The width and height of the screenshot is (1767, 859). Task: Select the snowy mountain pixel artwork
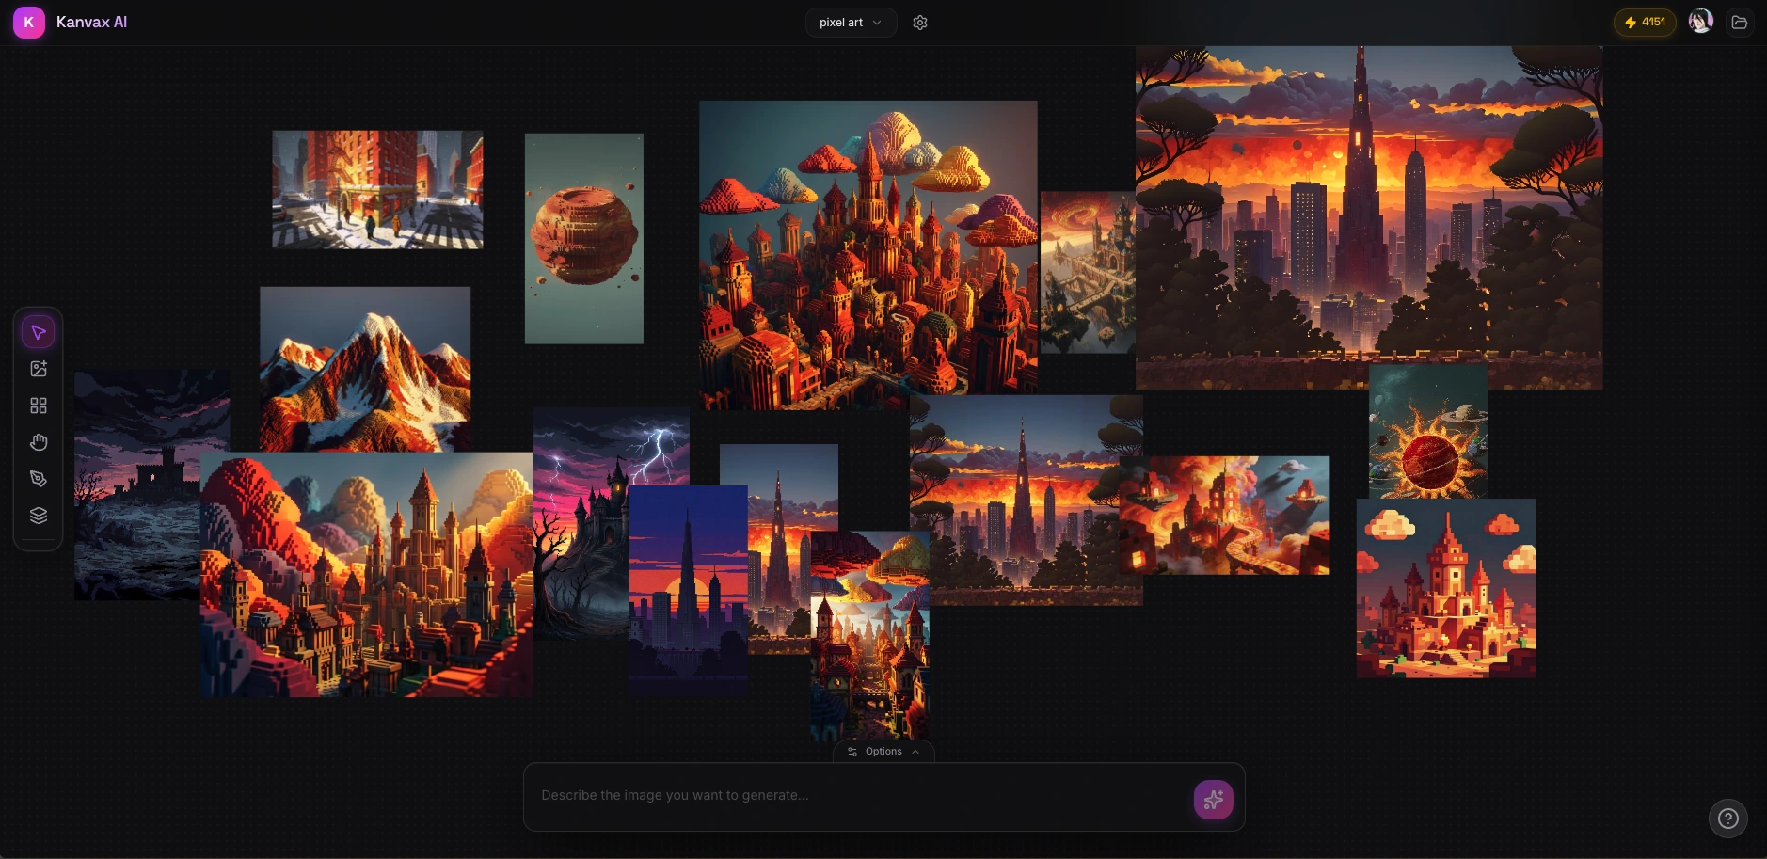[x=365, y=367]
